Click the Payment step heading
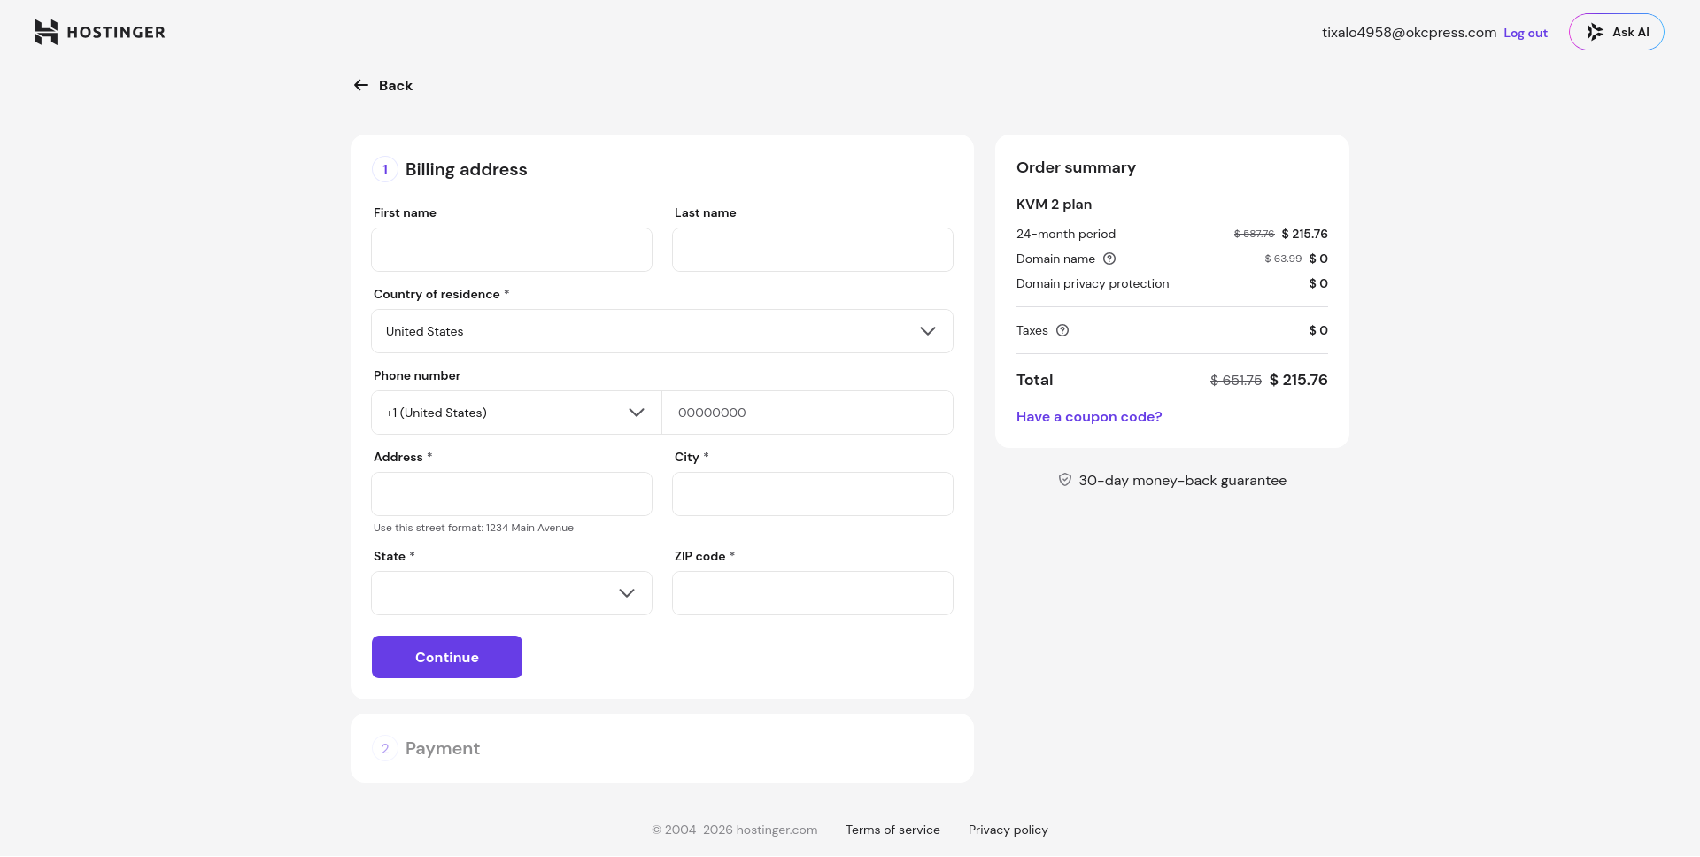The image size is (1700, 857). click(x=443, y=748)
